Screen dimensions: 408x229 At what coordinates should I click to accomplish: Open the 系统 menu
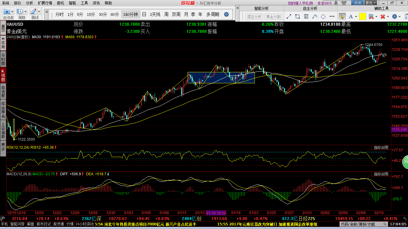click(6, 3)
